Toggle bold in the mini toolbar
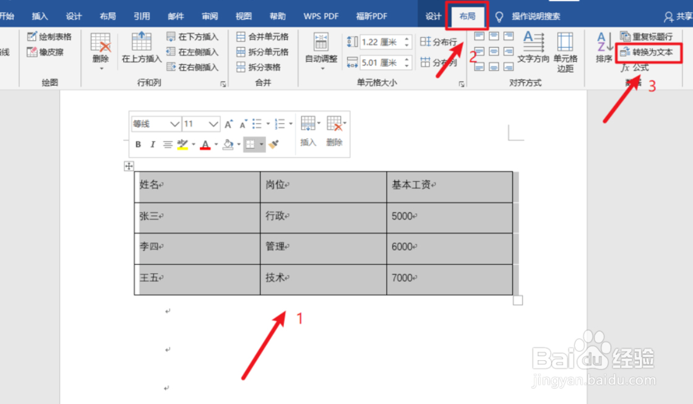 [137, 145]
